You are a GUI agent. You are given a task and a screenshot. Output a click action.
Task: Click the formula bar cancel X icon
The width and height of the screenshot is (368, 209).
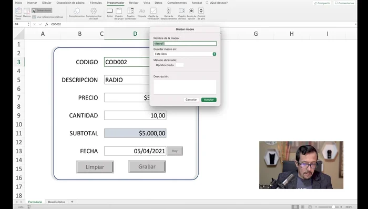pos(34,24)
